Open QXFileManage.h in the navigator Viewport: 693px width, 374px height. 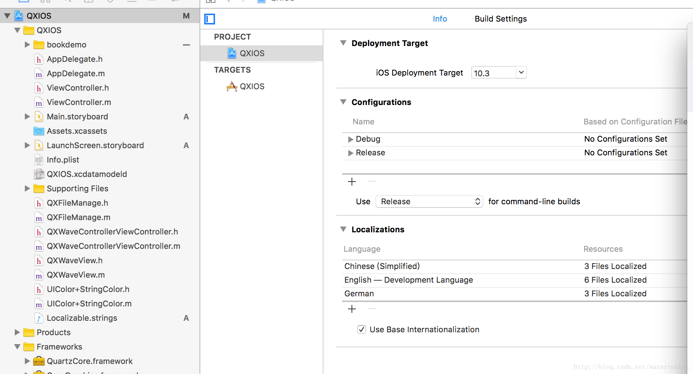77,203
